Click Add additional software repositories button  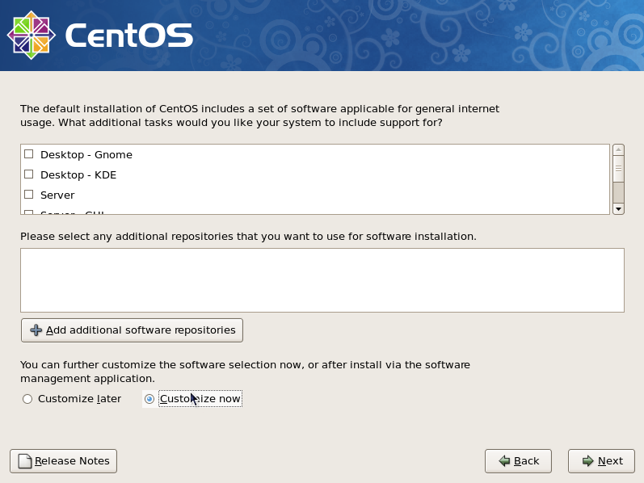pos(132,330)
